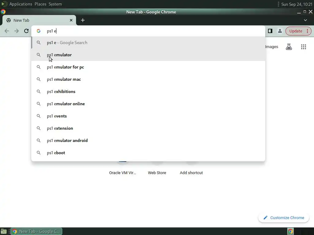Choose 'ps1 emulator android' suggestion
This screenshot has width=314, height=235.
[x=148, y=140]
